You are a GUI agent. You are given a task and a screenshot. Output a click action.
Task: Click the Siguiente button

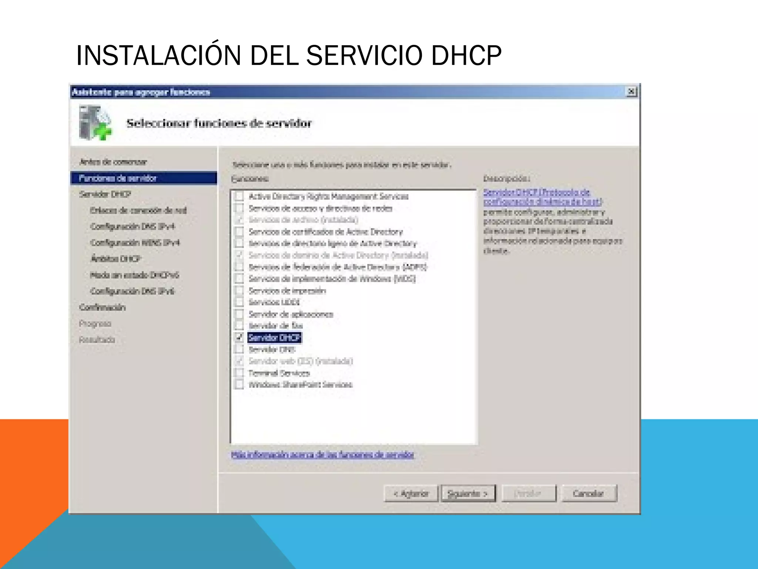[468, 493]
